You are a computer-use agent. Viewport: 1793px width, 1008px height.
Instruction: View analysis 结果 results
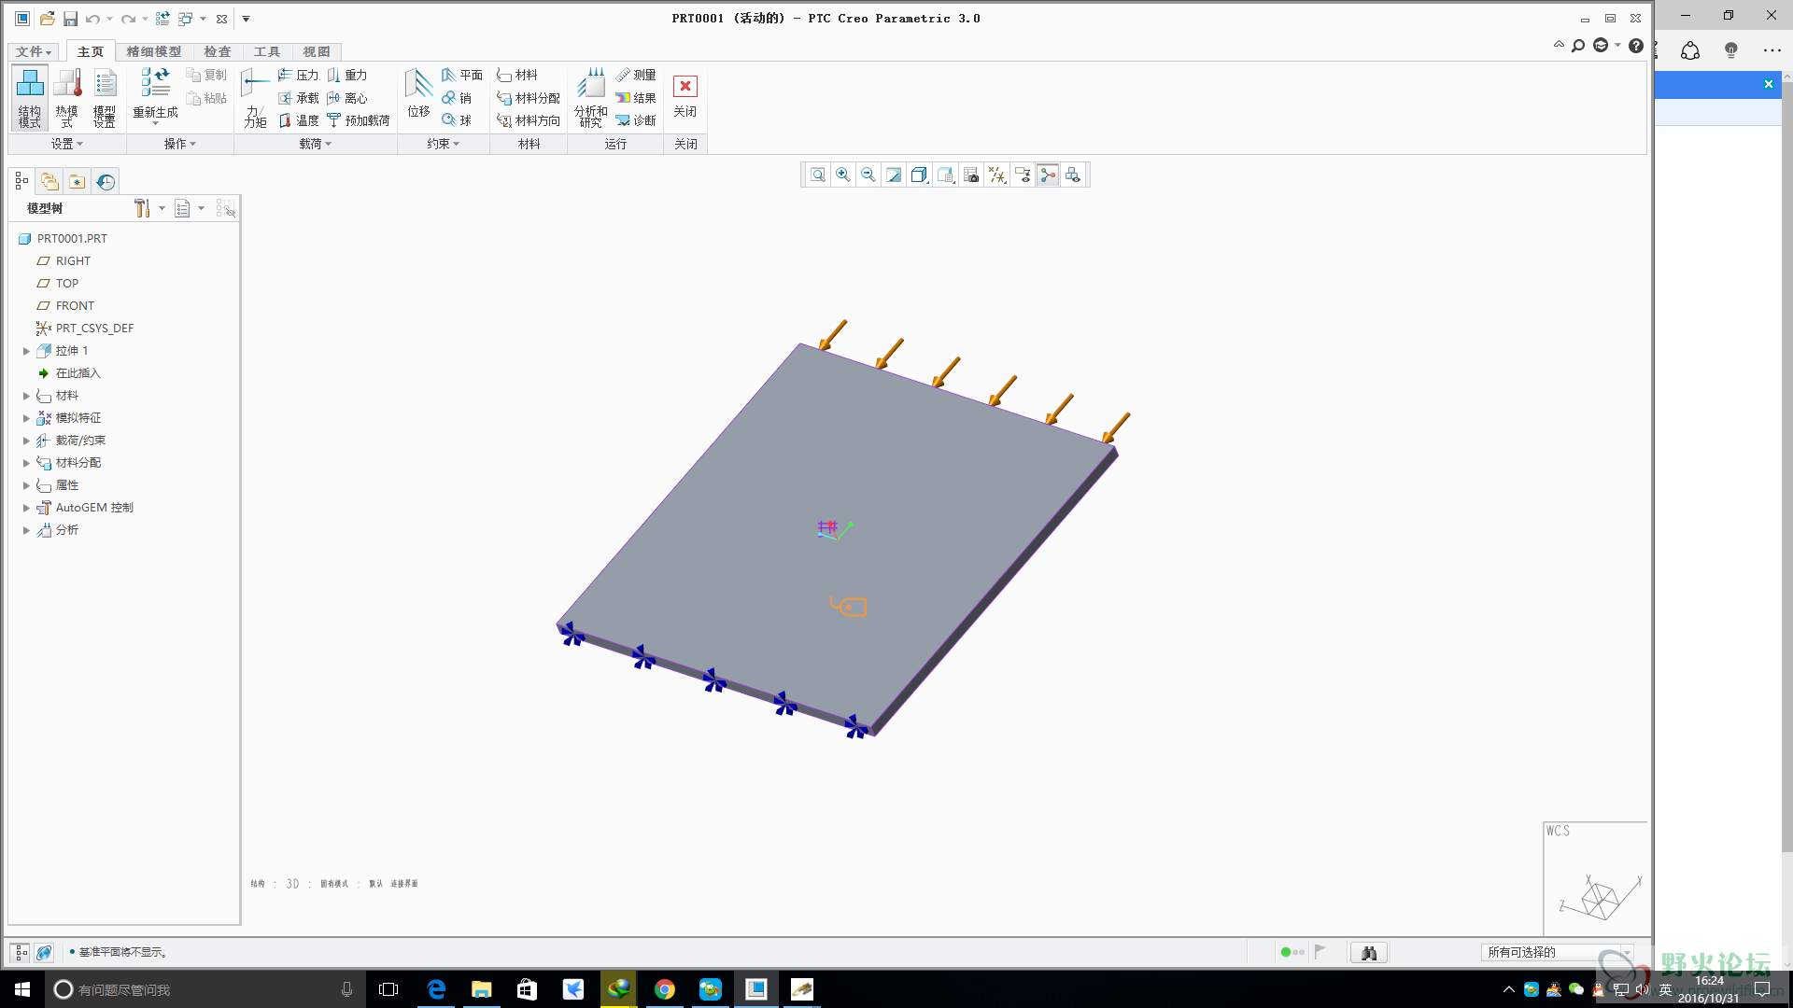point(636,98)
